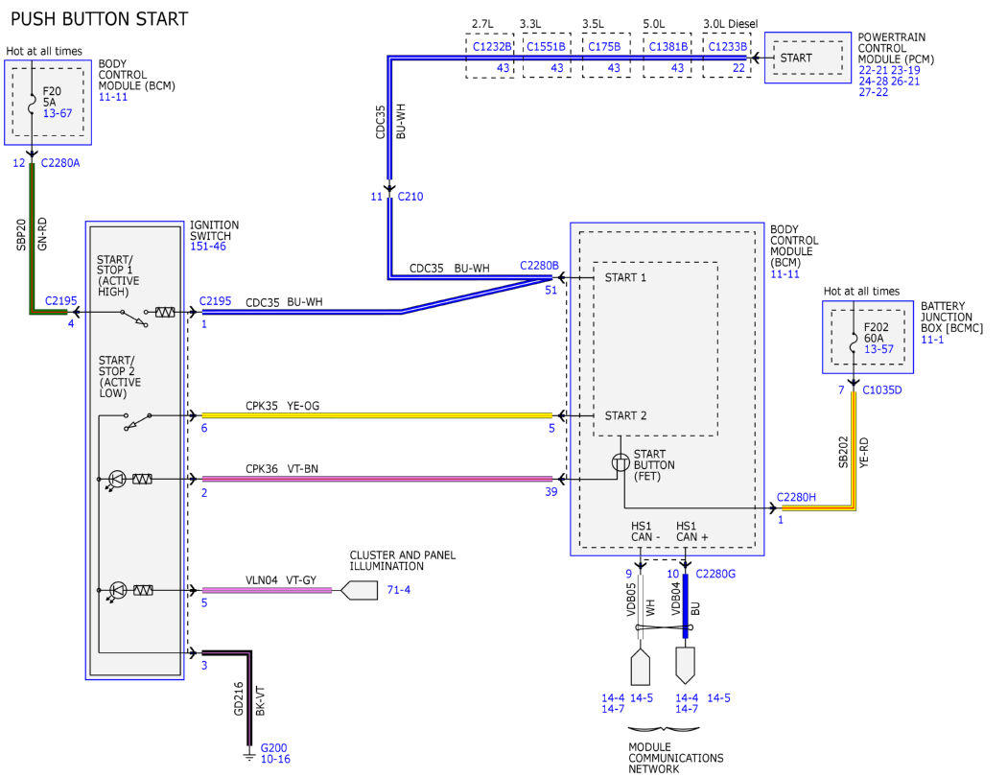This screenshot has height=778, width=1007.
Task: Click the G200 ground symbol
Action: [249, 756]
